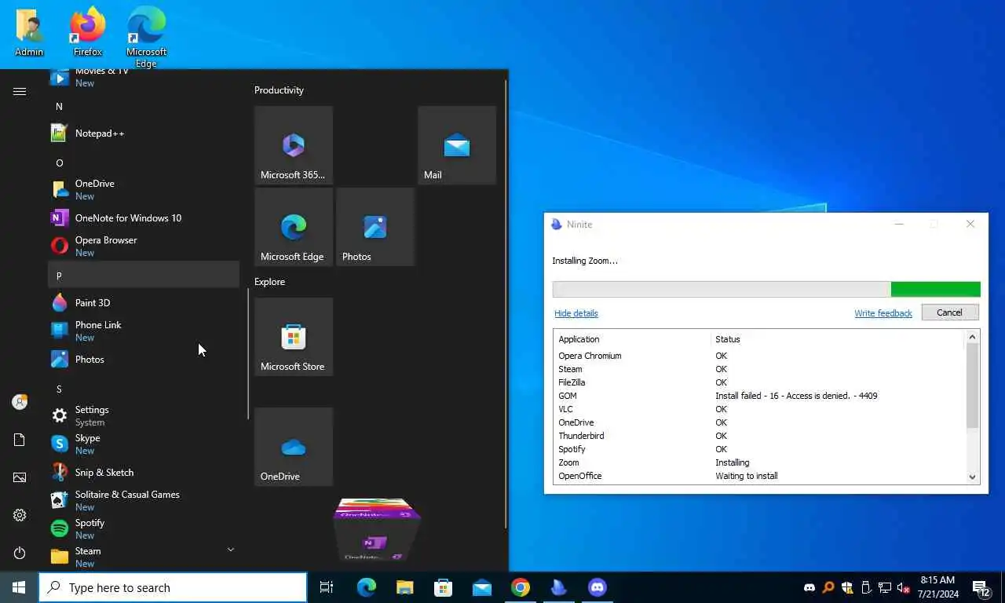Cancel the Ninite installation
This screenshot has width=1005, height=603.
(x=948, y=312)
